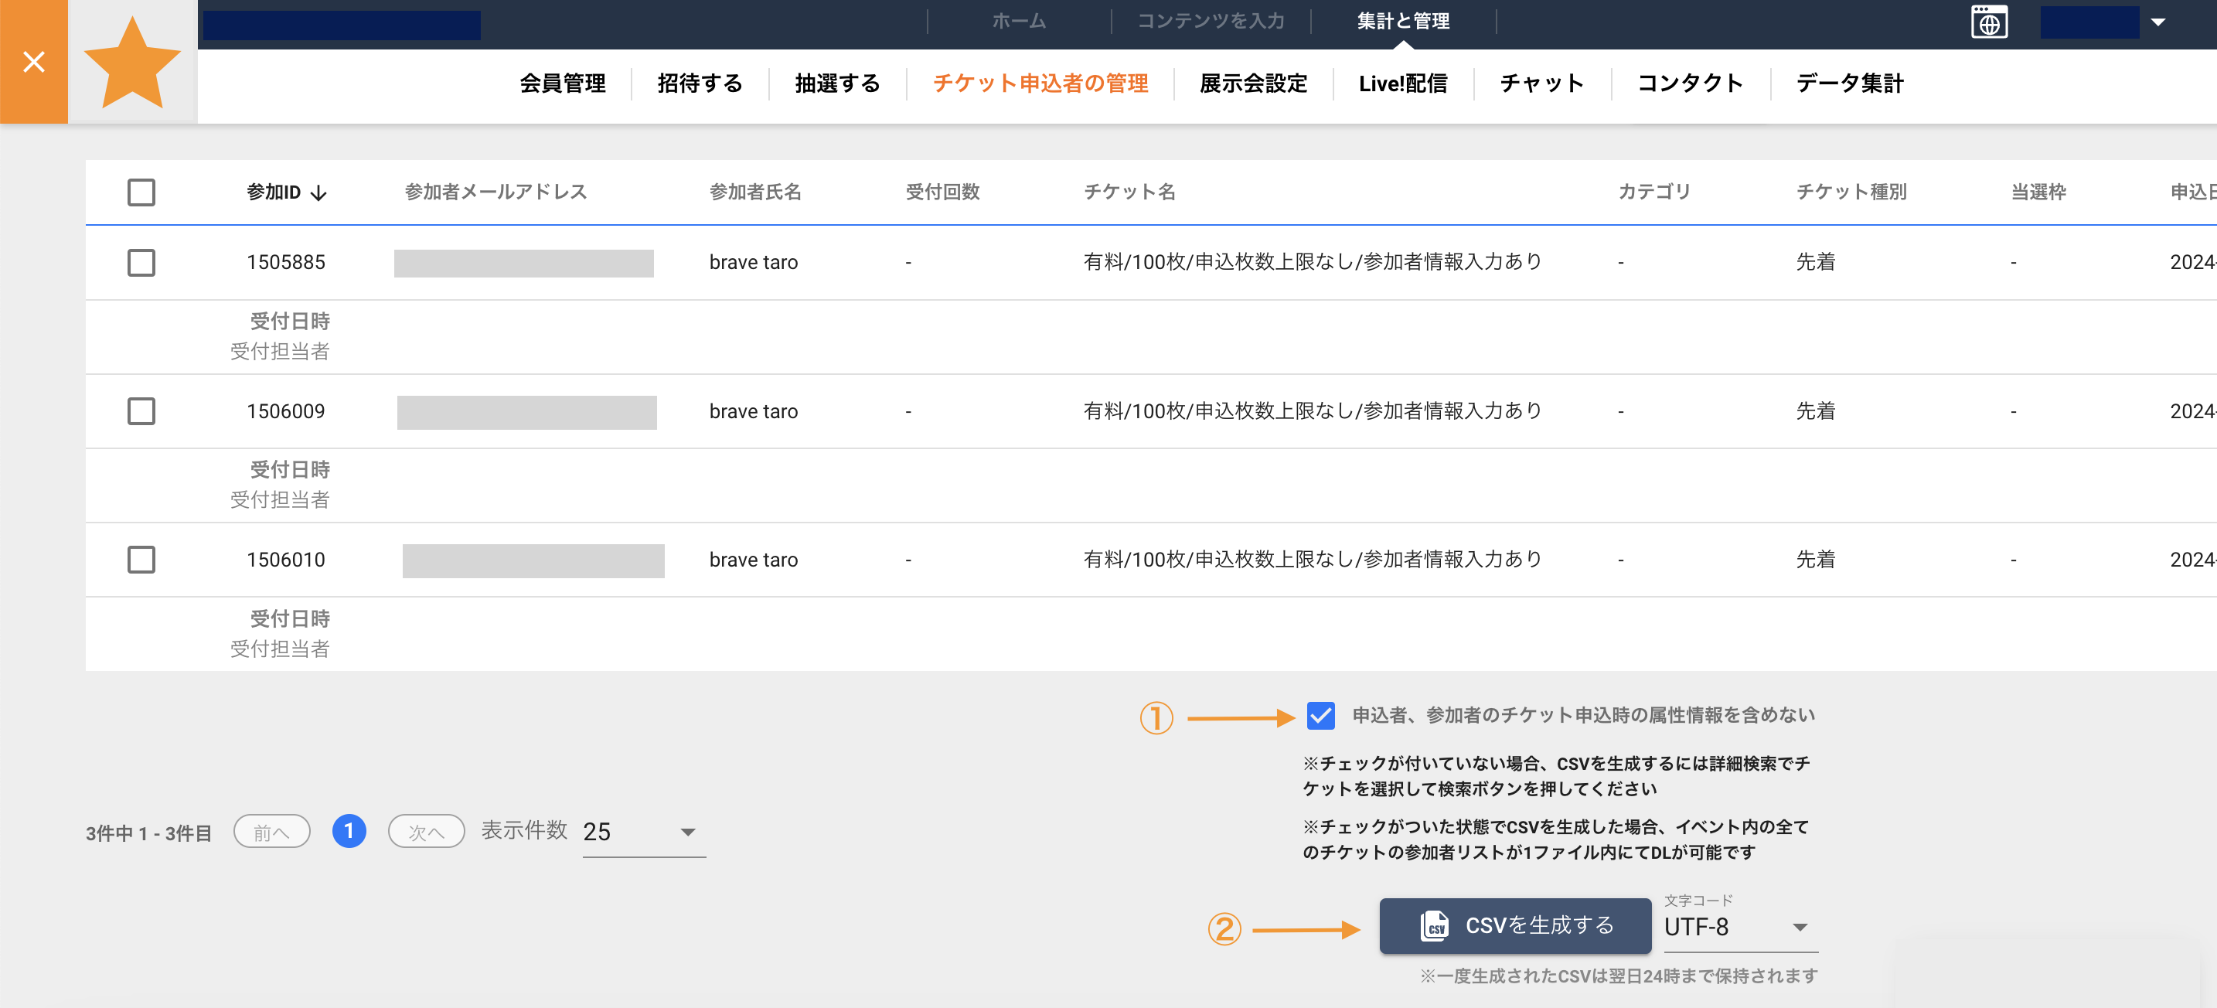Click the ticket name in row 1506010
This screenshot has width=2217, height=1008.
pos(1313,559)
